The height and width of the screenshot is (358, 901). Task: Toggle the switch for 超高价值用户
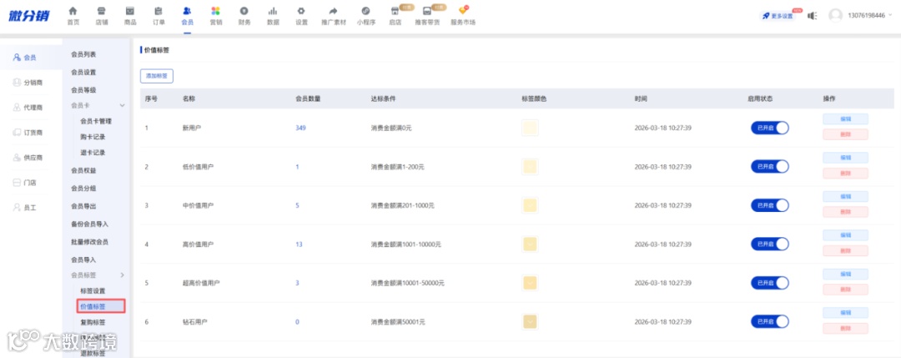[769, 283]
